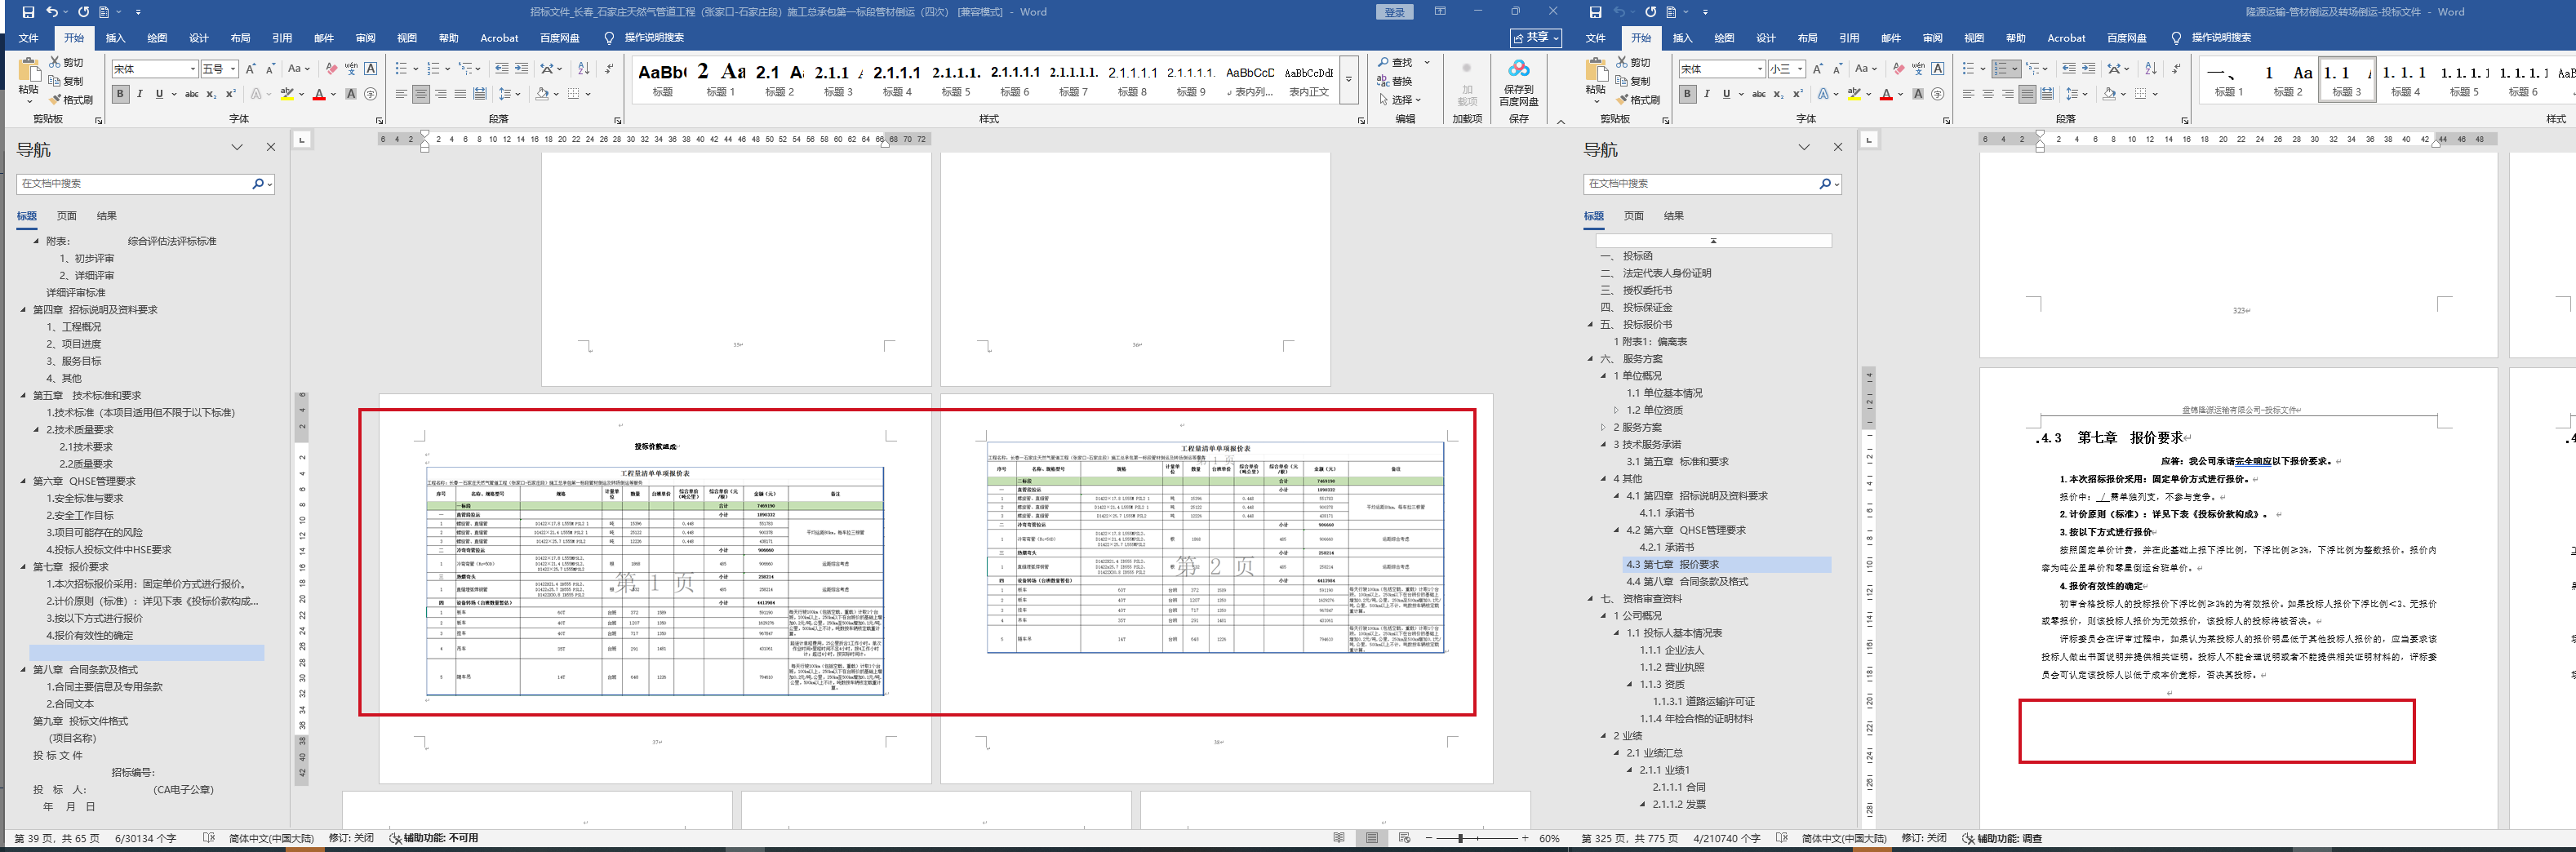Save the left Word document
This screenshot has width=2576, height=852.
click(x=28, y=12)
